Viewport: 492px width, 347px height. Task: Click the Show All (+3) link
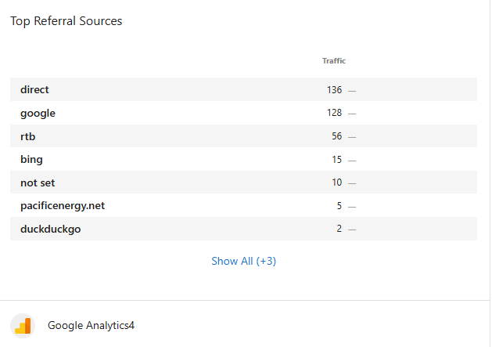(243, 261)
